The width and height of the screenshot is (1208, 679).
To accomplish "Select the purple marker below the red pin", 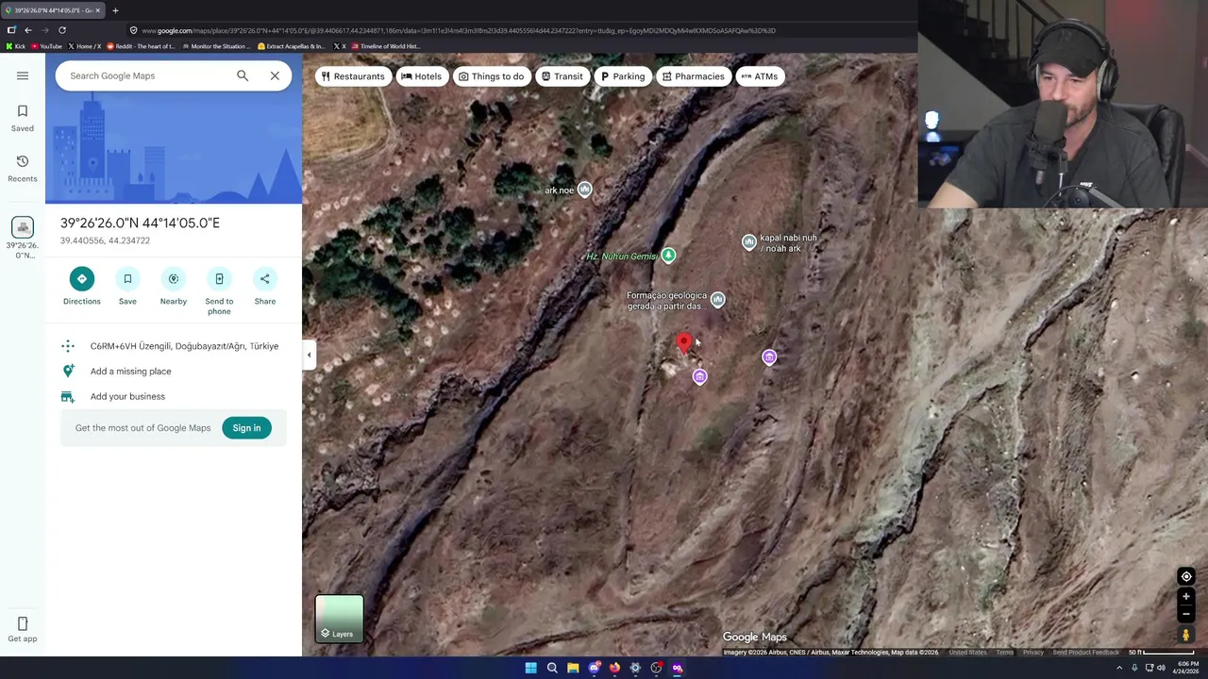I will (699, 376).
